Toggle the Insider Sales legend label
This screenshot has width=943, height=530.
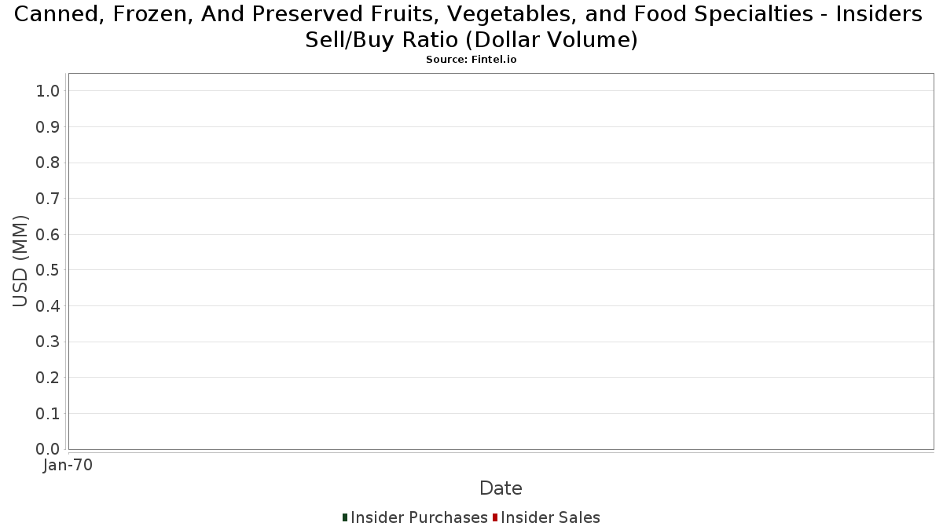tap(550, 517)
